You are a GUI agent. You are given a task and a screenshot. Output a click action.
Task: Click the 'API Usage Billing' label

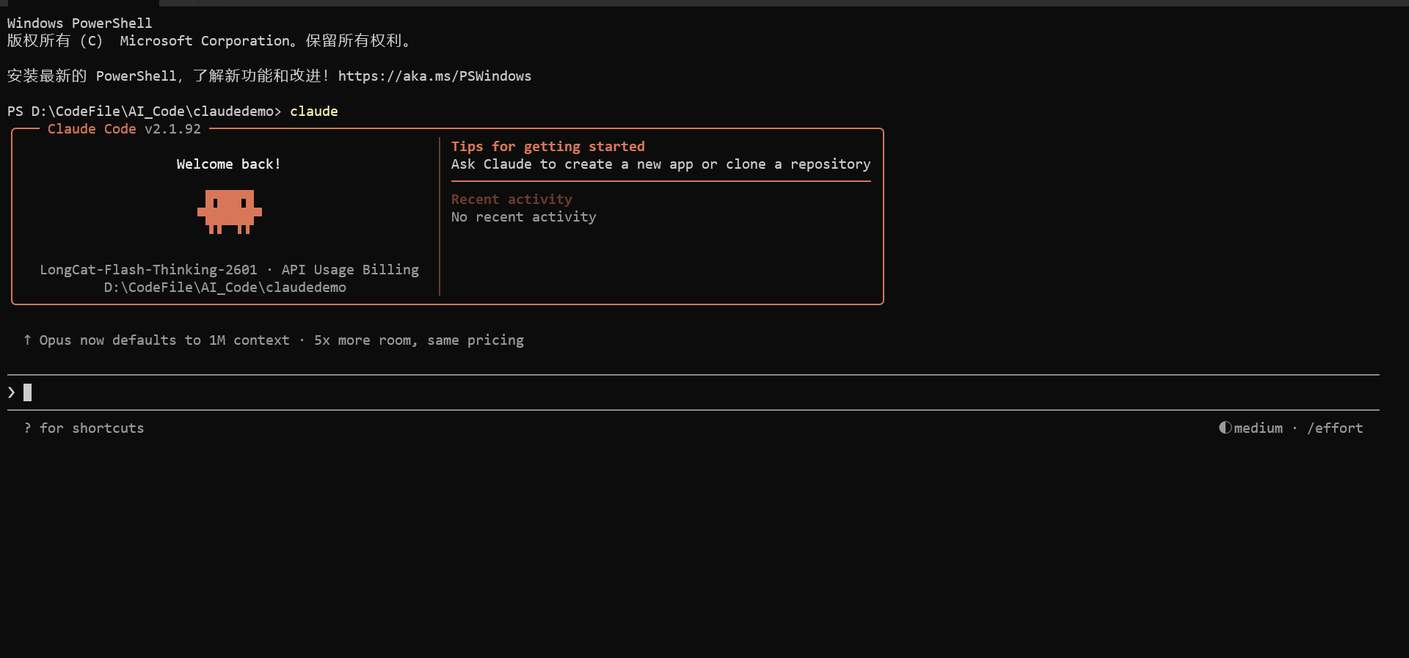coord(350,270)
